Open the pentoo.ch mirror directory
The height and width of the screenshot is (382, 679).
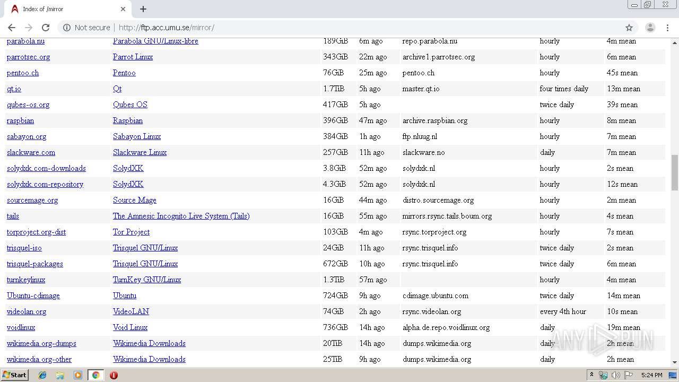(23, 73)
